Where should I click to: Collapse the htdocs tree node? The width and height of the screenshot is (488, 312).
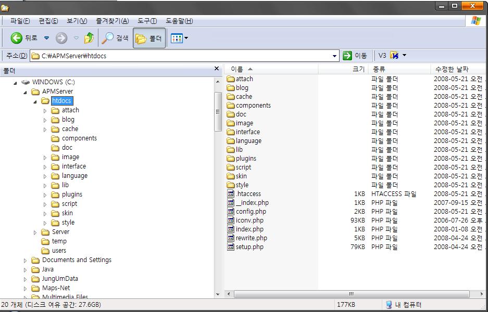[35, 101]
